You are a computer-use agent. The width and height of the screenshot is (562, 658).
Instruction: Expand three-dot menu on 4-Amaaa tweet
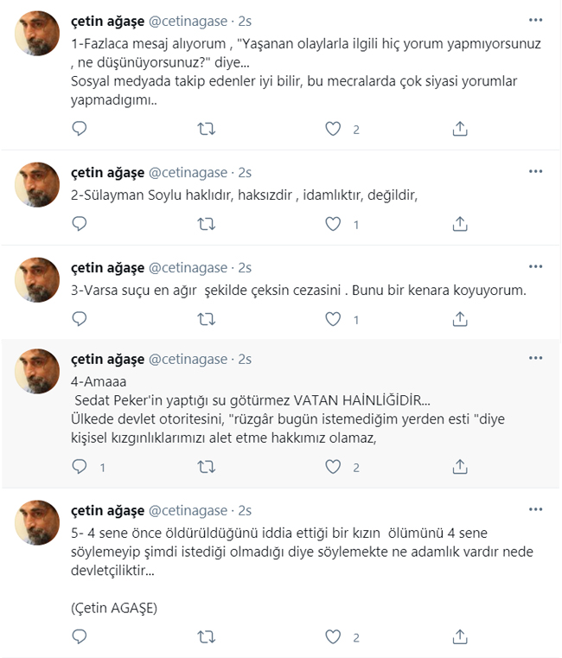pyautogui.click(x=535, y=358)
